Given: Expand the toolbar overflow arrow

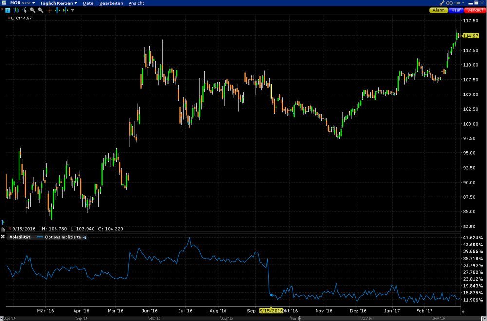Looking at the screenshot, I should pyautogui.click(x=73, y=10).
